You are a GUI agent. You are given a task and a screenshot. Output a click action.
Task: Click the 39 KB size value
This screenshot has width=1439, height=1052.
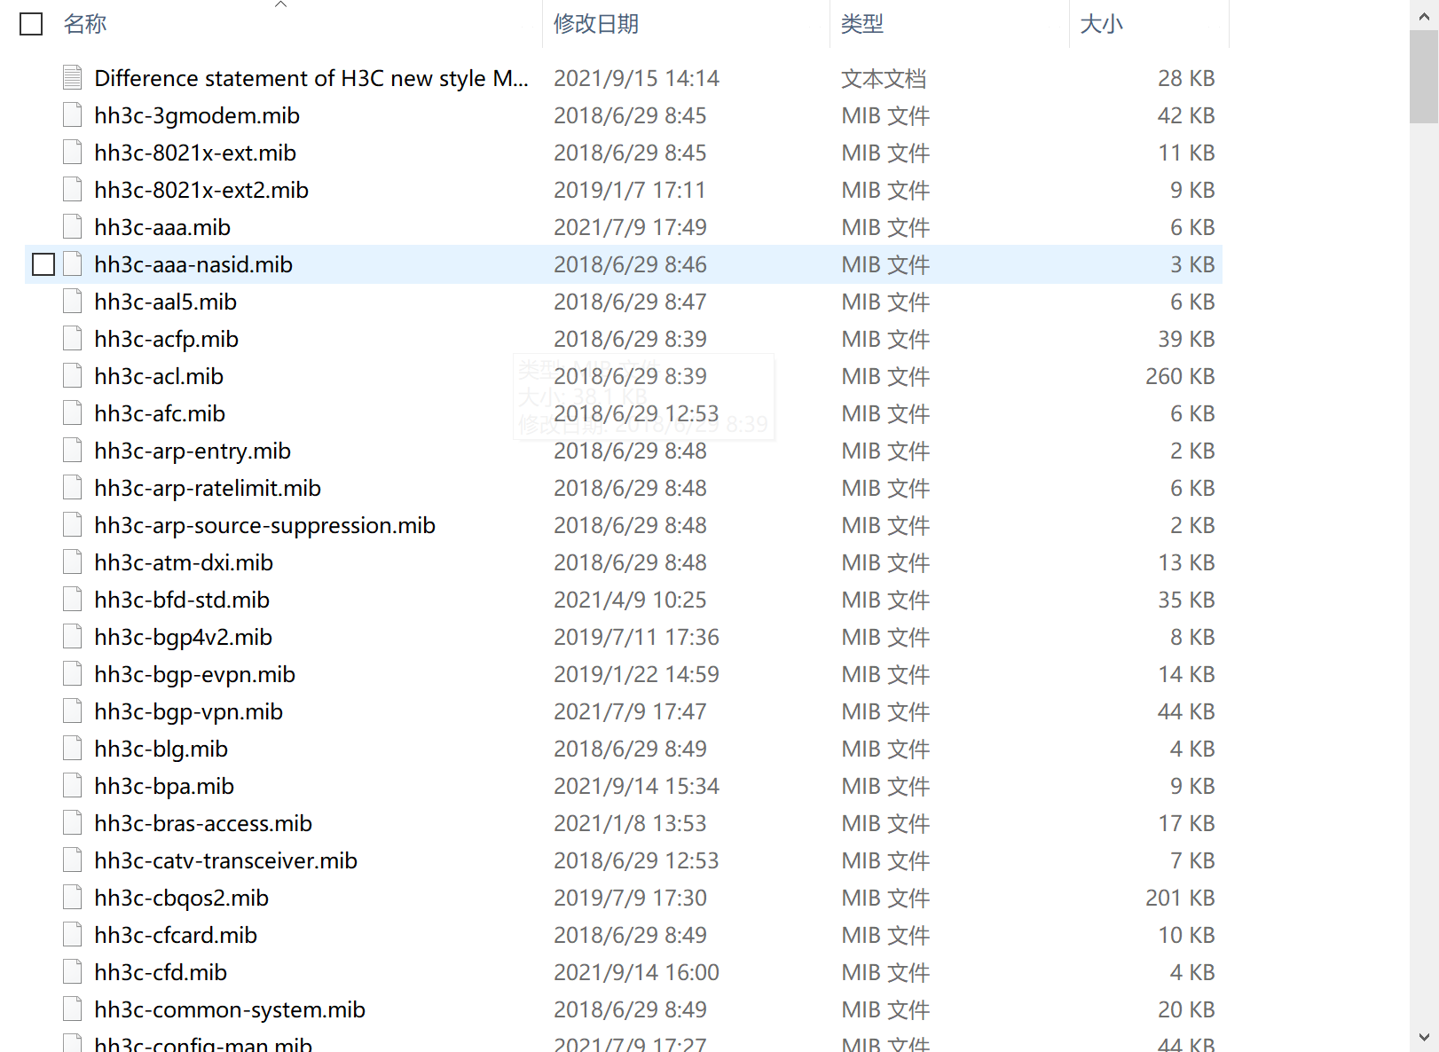(x=1186, y=339)
